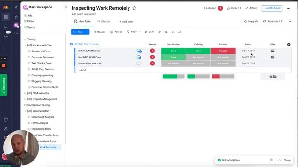Collapse the board header chevron
298x167 pixels.
(290, 22)
